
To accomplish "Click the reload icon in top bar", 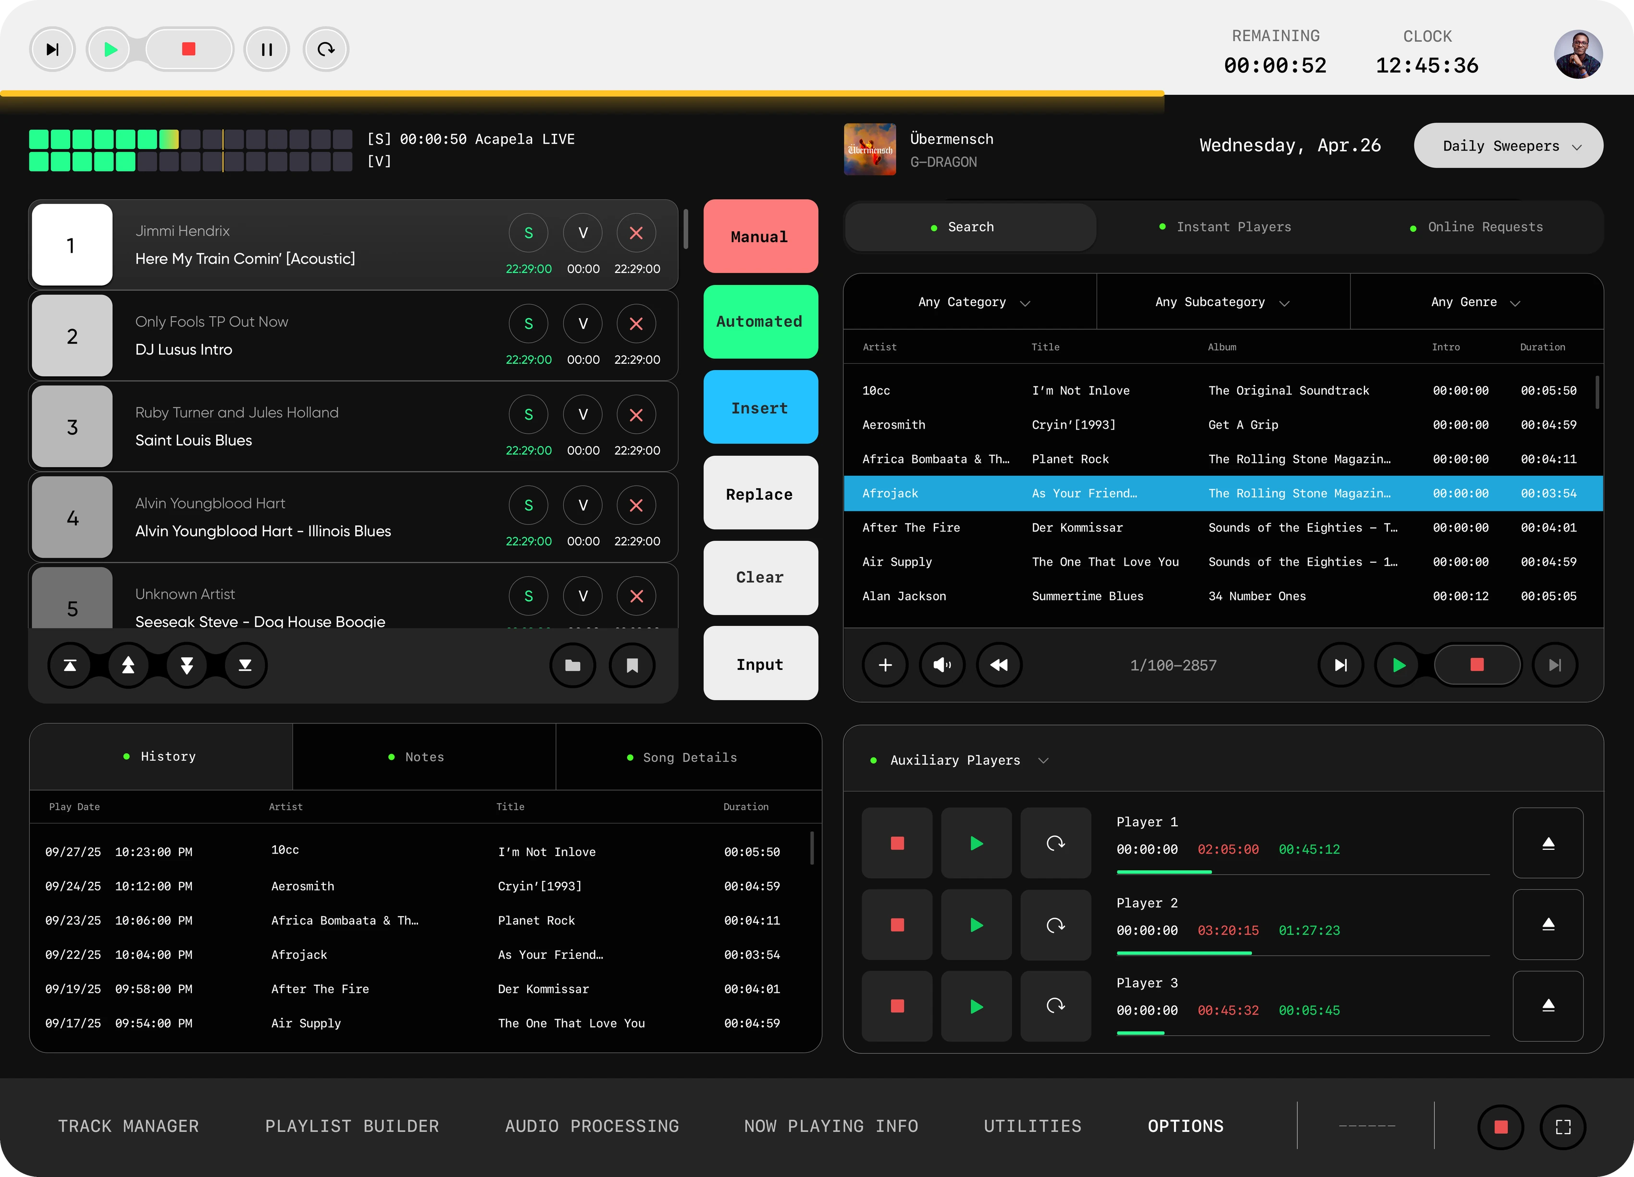I will tap(326, 49).
